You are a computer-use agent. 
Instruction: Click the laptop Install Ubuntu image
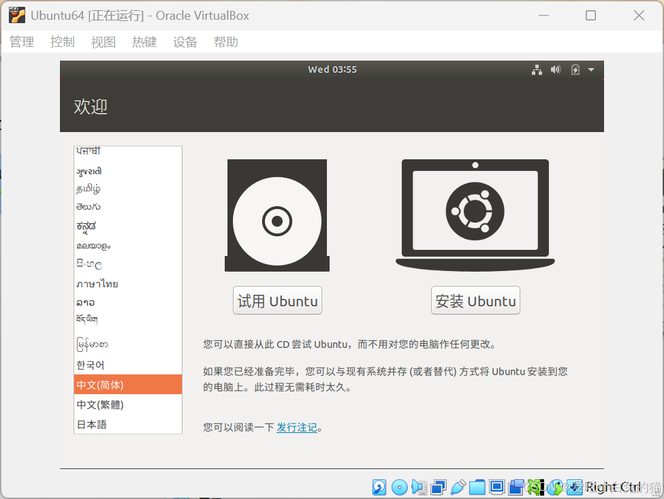475,215
